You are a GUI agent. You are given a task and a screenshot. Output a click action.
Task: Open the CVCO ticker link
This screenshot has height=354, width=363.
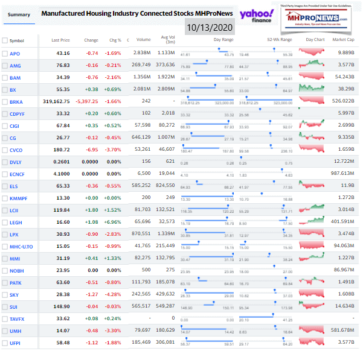point(16,150)
